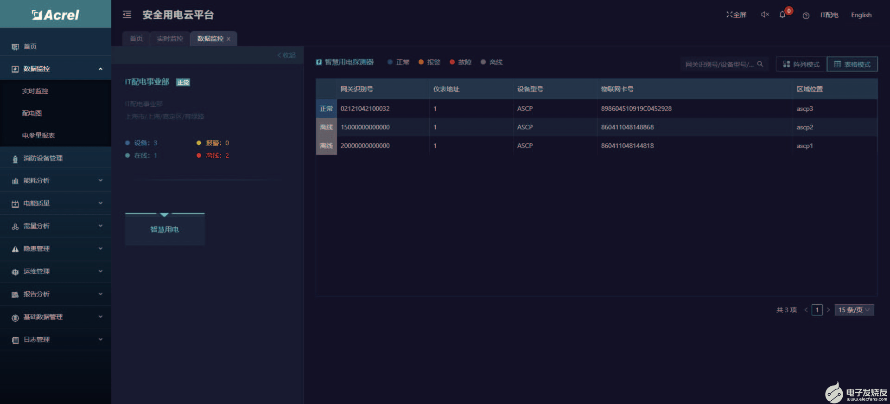
Task: Click the 收起 collapse panel link
Action: [x=286, y=55]
